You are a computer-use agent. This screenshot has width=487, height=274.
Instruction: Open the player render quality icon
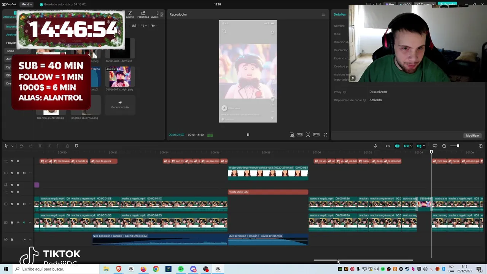click(x=292, y=135)
